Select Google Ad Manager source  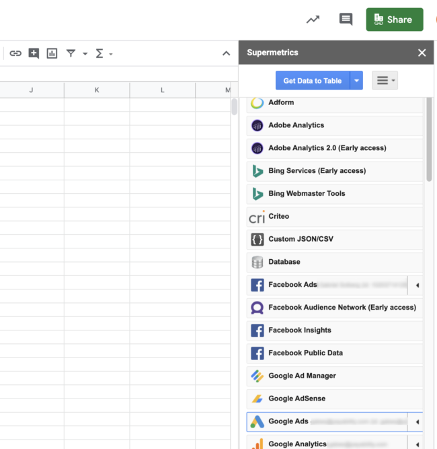point(335,376)
